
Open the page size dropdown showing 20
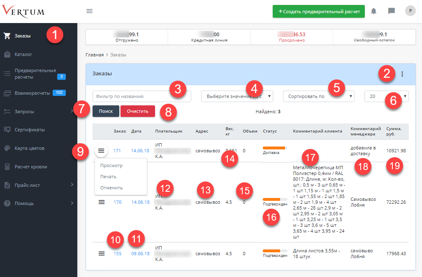pyautogui.click(x=386, y=96)
